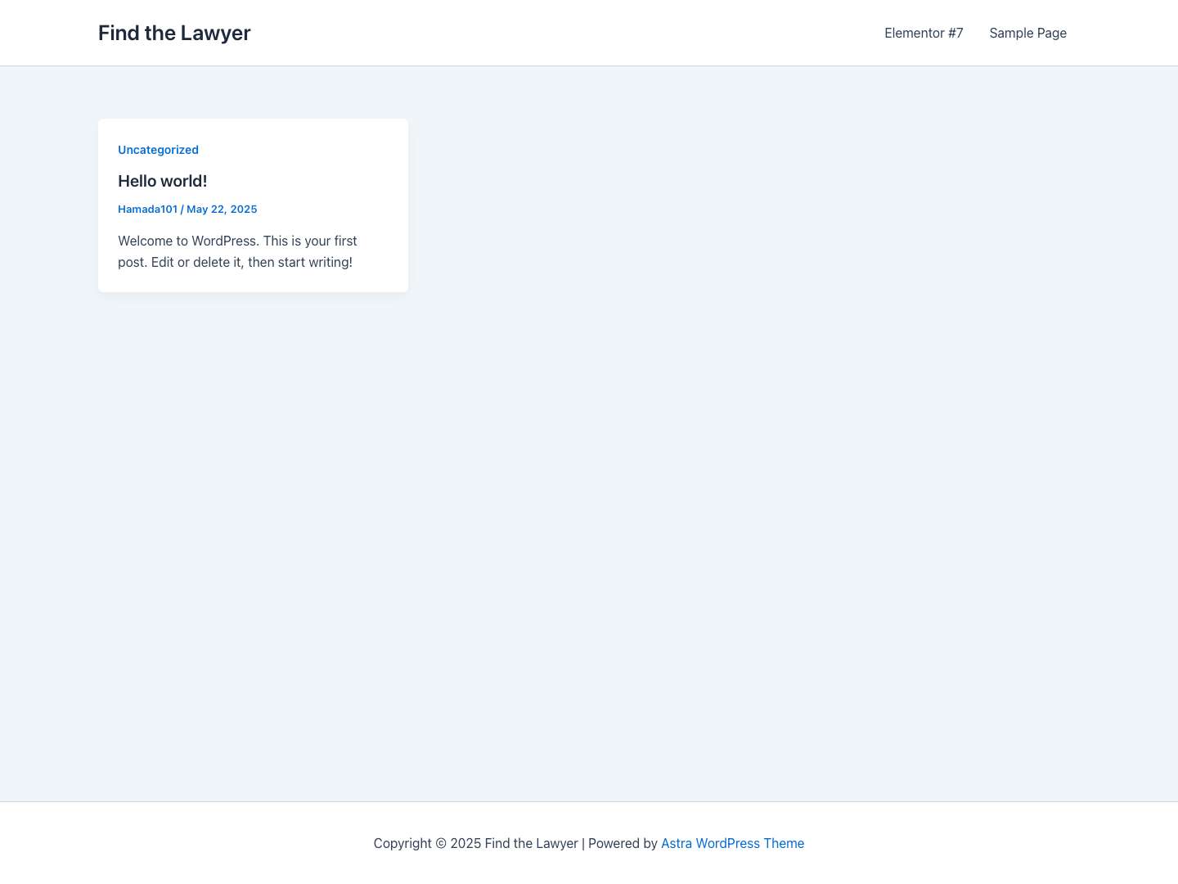This screenshot has height=884, width=1178.
Task: Open the first blog post title
Action: 162,181
